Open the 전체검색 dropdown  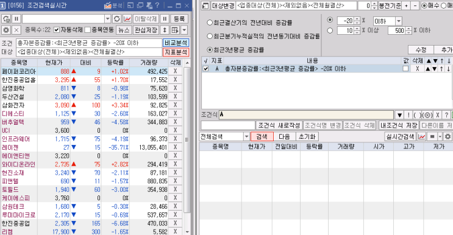pyautogui.click(x=246, y=136)
